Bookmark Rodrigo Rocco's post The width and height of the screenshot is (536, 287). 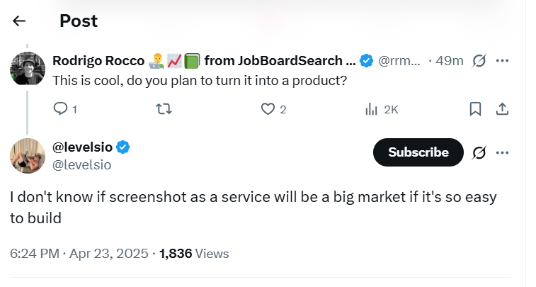click(x=476, y=108)
